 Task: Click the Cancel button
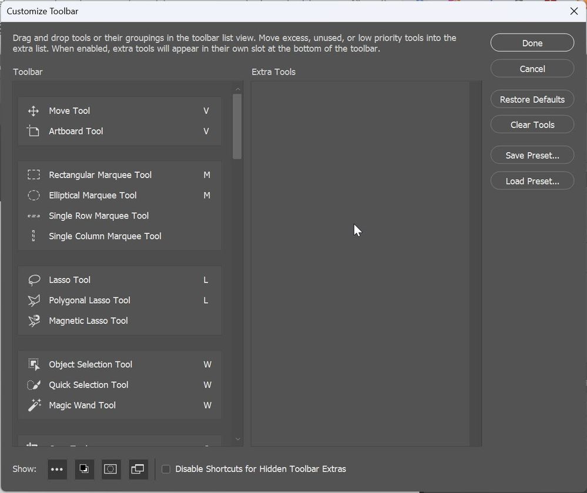[532, 69]
